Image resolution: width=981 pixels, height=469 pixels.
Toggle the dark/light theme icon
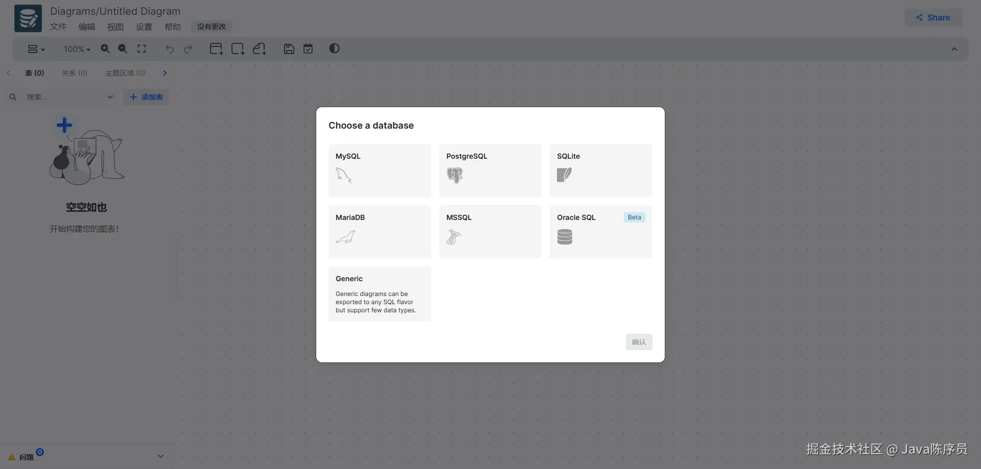point(334,48)
